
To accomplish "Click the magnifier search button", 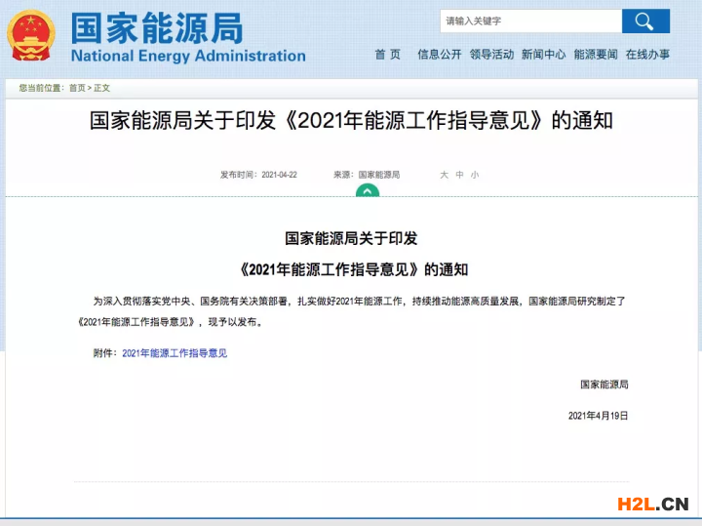I will pyautogui.click(x=645, y=21).
